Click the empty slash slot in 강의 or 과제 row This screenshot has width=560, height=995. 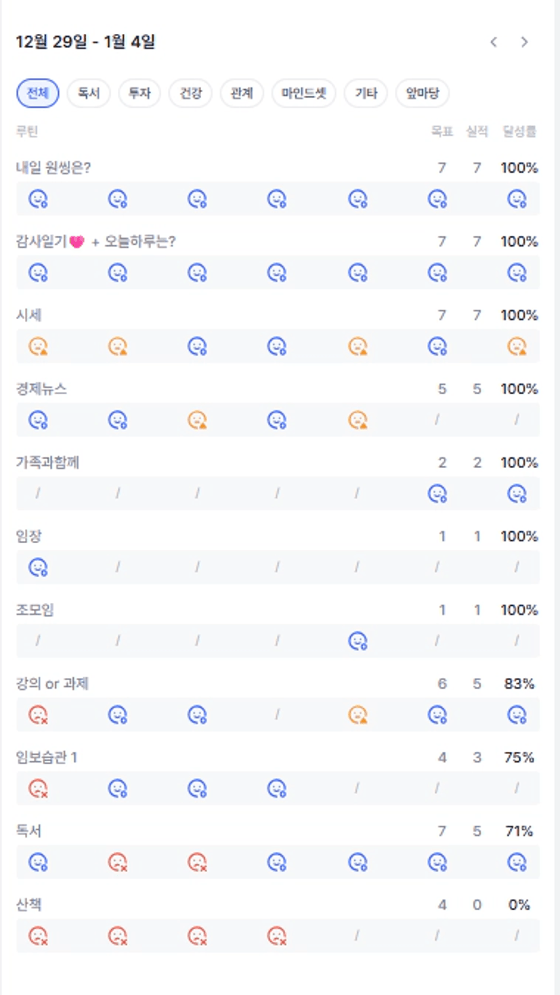[x=278, y=715]
